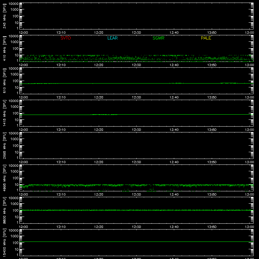Viewport: 259px width, 259px height.
Task: Click the 10 tick on 8800 MHz axis
Action: coord(17,217)
